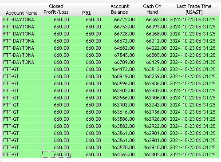Select account balance cell 66789.00

coord(119,62)
